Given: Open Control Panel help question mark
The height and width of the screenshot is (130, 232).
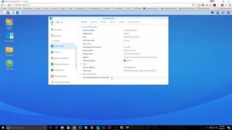Looking at the screenshot, I should click(x=154, y=18).
